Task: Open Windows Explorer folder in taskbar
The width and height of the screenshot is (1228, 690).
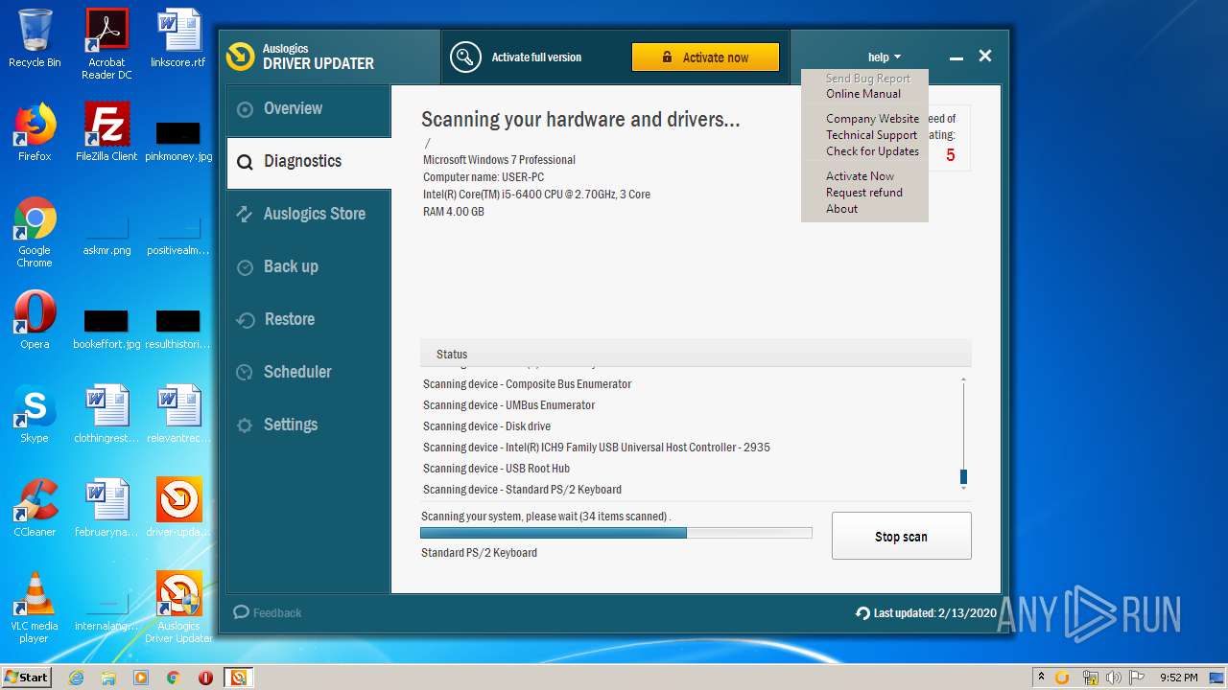Action: coord(108,678)
